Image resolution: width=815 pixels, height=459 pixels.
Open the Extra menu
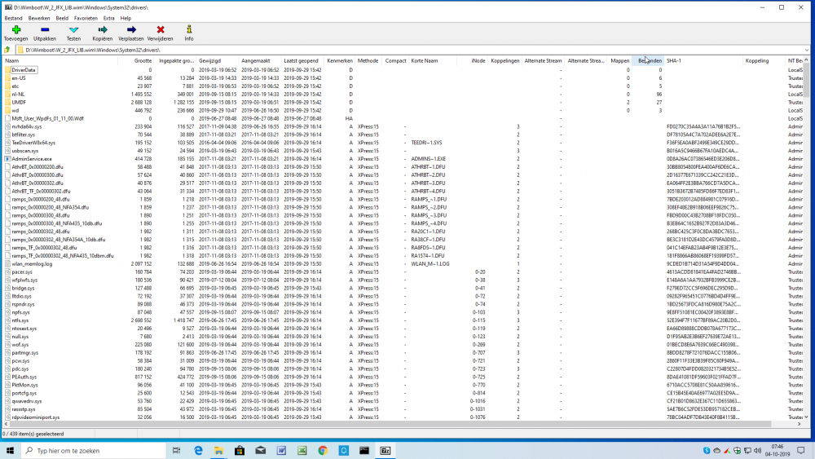109,18
